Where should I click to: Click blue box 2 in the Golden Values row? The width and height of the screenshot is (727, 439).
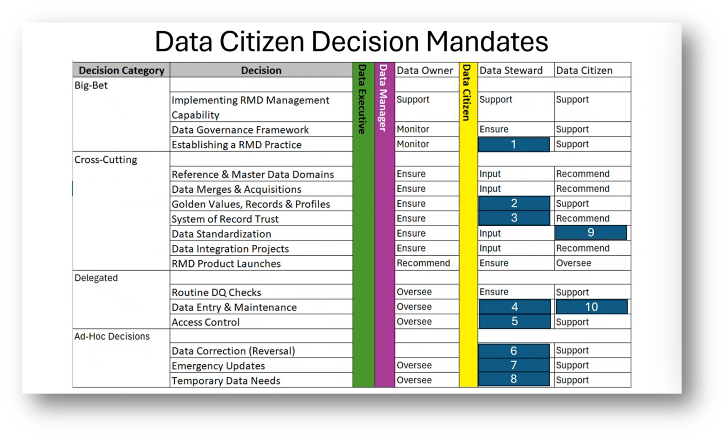pyautogui.click(x=514, y=203)
